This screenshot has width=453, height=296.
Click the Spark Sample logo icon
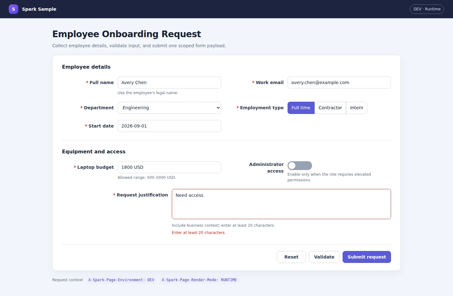point(14,9)
